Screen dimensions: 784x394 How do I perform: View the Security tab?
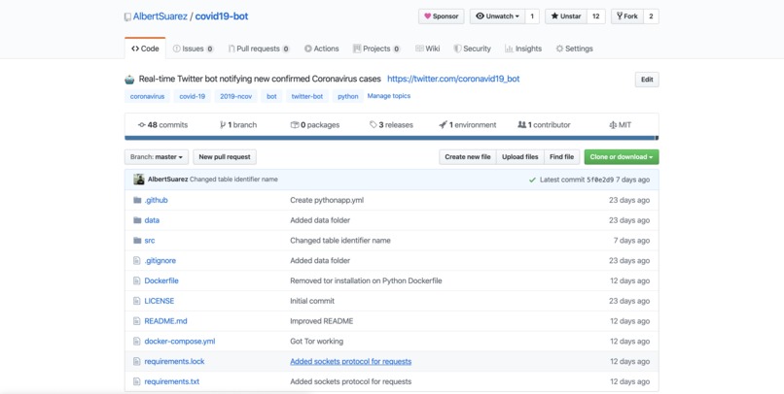pos(472,49)
